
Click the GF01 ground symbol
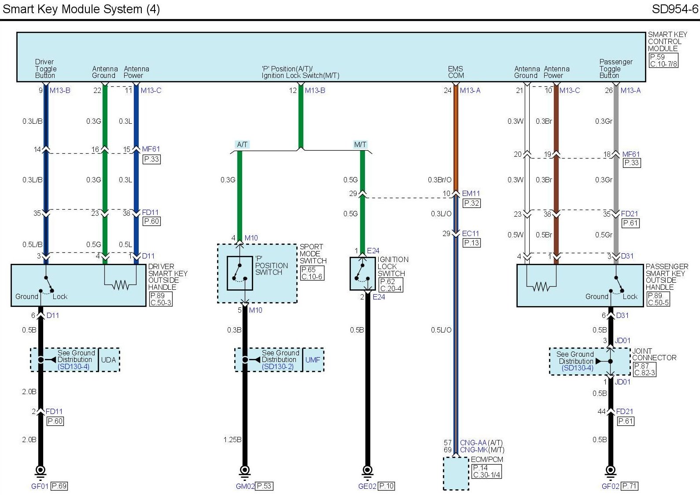(41, 472)
